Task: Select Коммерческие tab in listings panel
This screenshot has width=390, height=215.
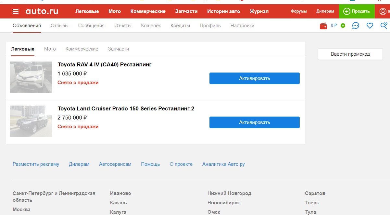Action: (82, 49)
